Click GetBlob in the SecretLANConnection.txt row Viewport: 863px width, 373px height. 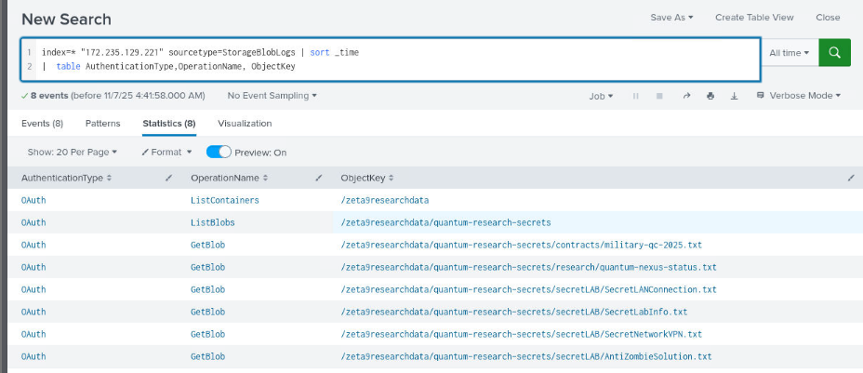[208, 289]
